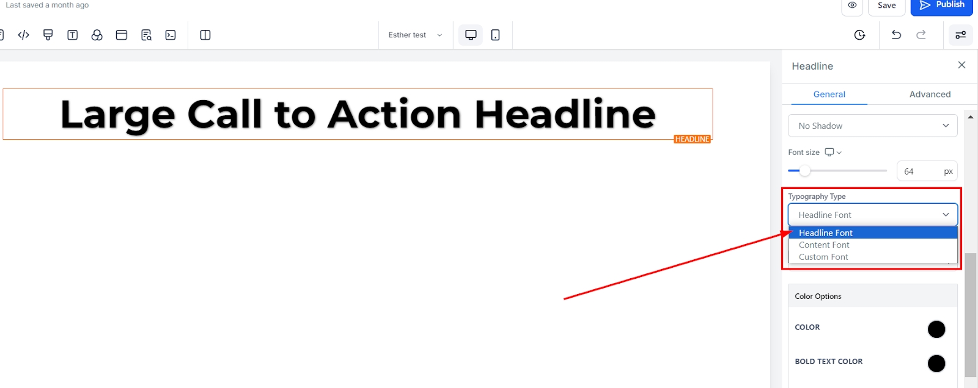
Task: Click the paint brush styles icon
Action: click(x=48, y=35)
